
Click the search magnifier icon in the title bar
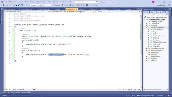click(x=97, y=2)
